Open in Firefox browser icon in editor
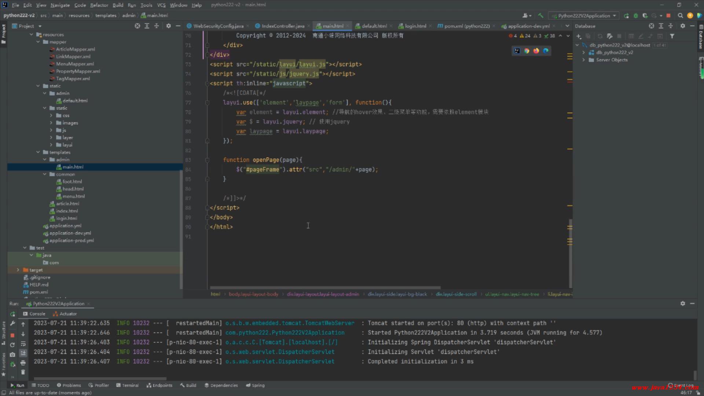 tap(536, 51)
